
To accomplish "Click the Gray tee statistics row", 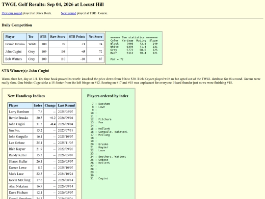I will [134, 50].
